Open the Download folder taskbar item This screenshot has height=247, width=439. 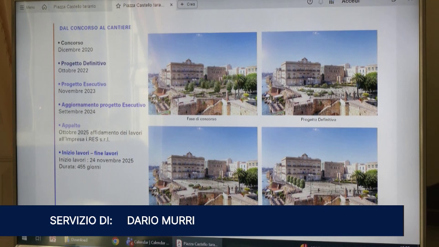click(x=76, y=240)
